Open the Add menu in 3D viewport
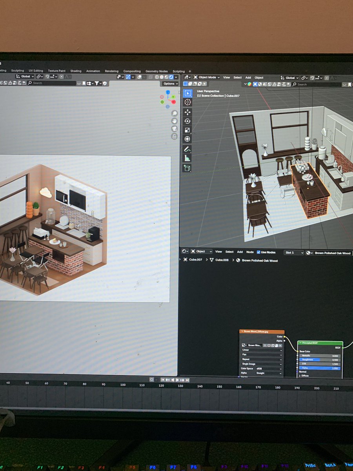353x471 pixels. point(248,78)
